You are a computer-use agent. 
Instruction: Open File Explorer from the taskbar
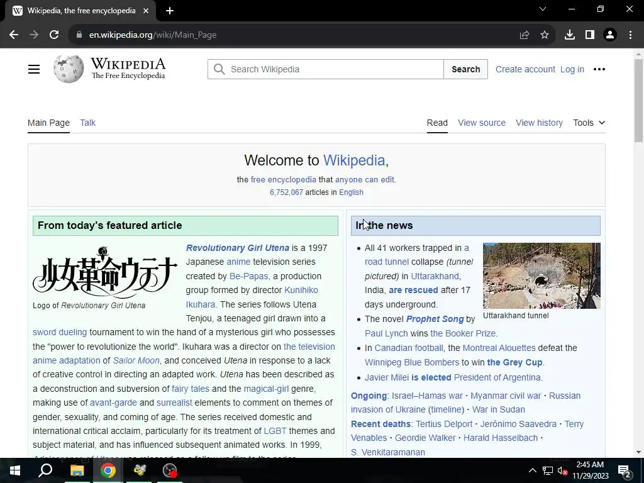pyautogui.click(x=77, y=470)
